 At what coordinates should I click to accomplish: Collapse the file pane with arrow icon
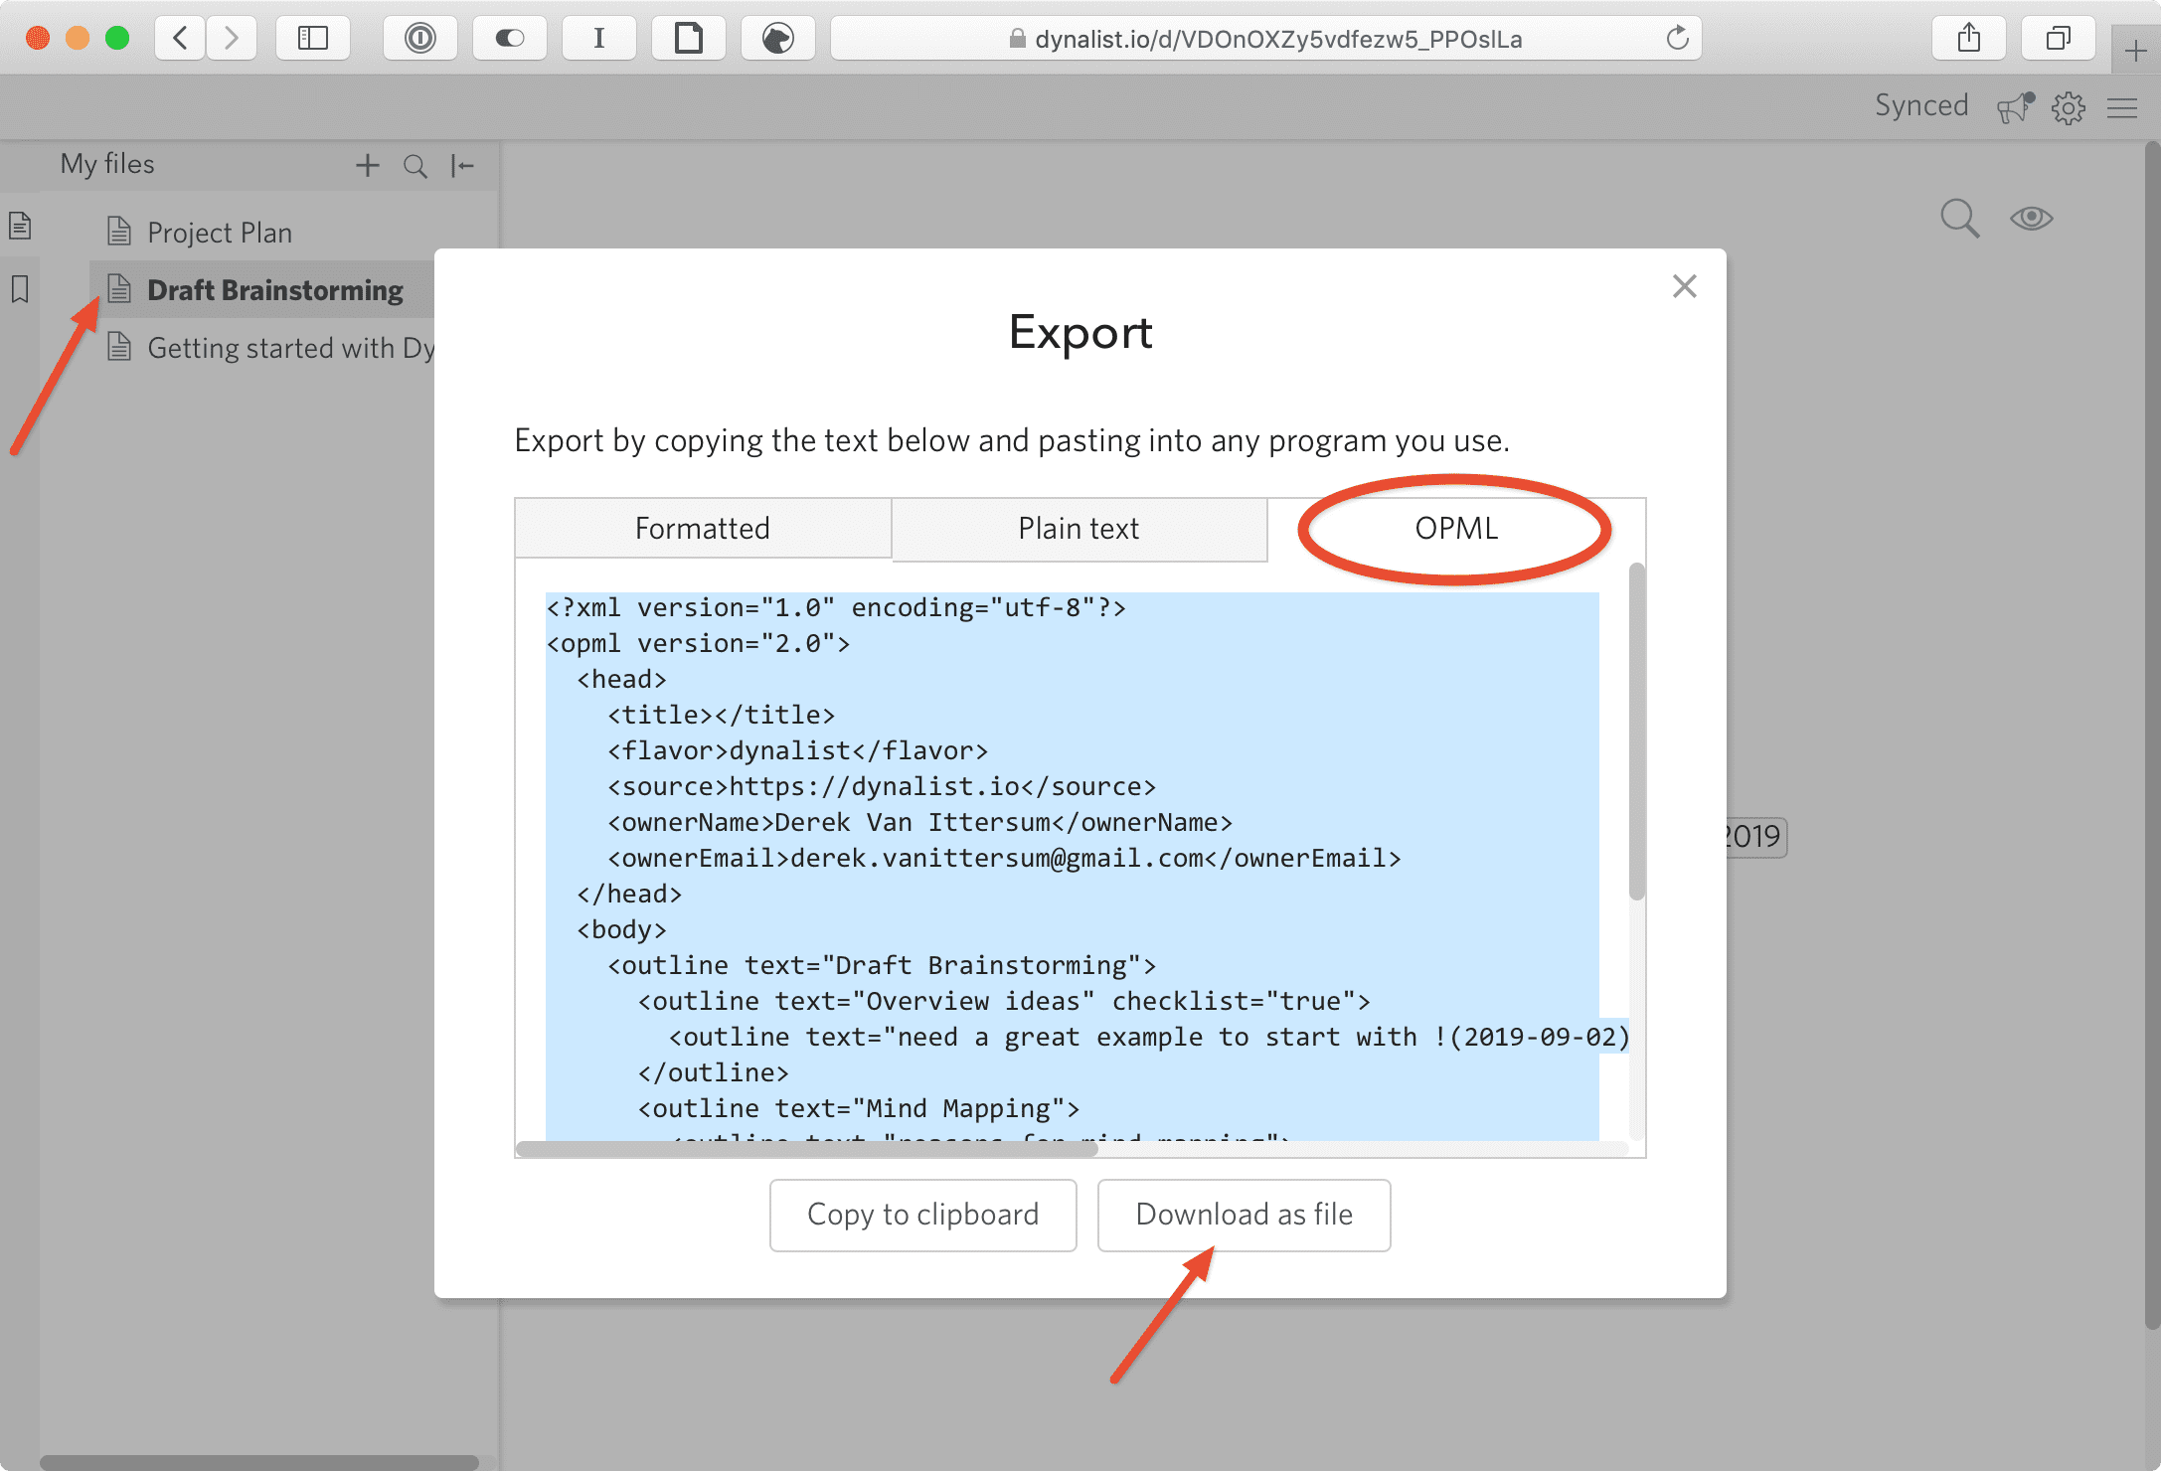coord(462,166)
